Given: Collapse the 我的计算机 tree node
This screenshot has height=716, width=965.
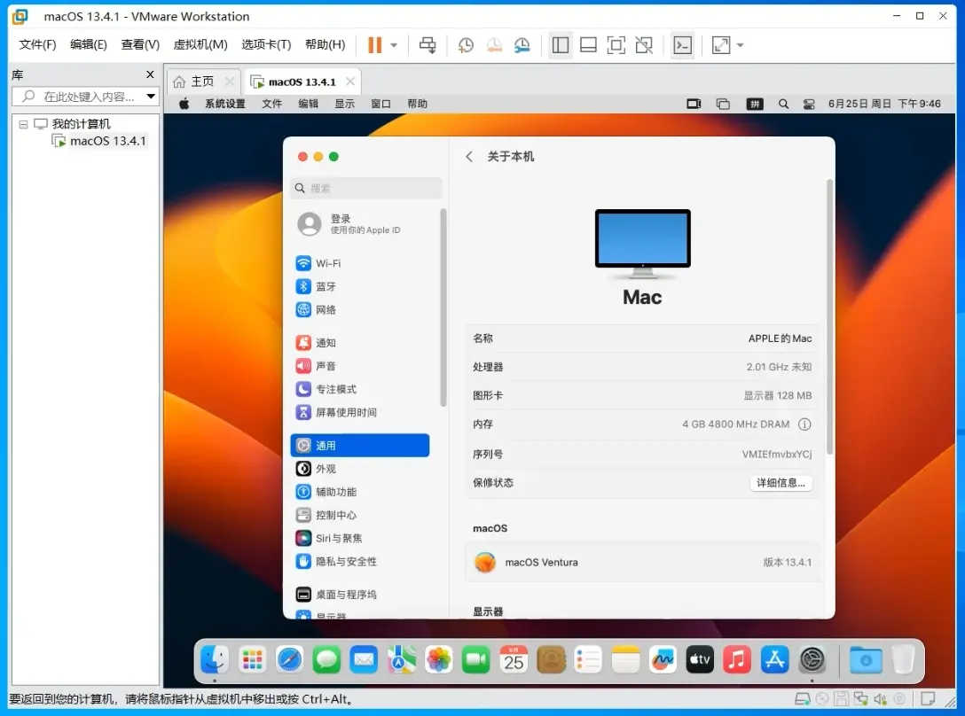Looking at the screenshot, I should (23, 124).
